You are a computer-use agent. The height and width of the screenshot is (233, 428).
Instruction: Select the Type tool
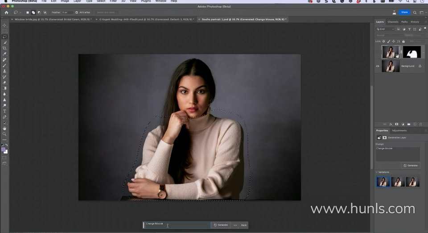(x=4, y=111)
